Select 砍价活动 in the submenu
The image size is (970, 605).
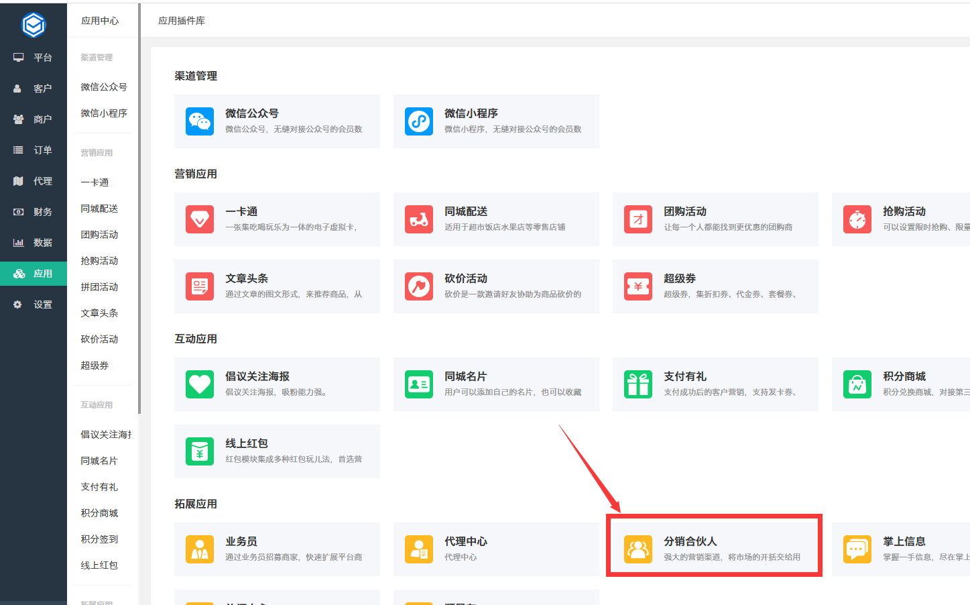[99, 339]
